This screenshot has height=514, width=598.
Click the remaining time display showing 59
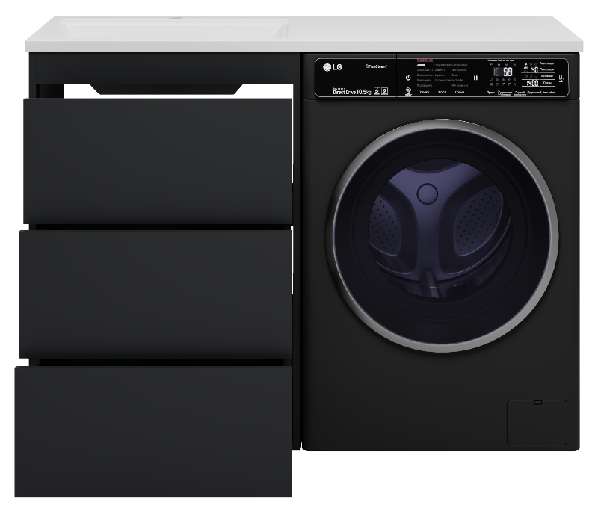coord(508,72)
